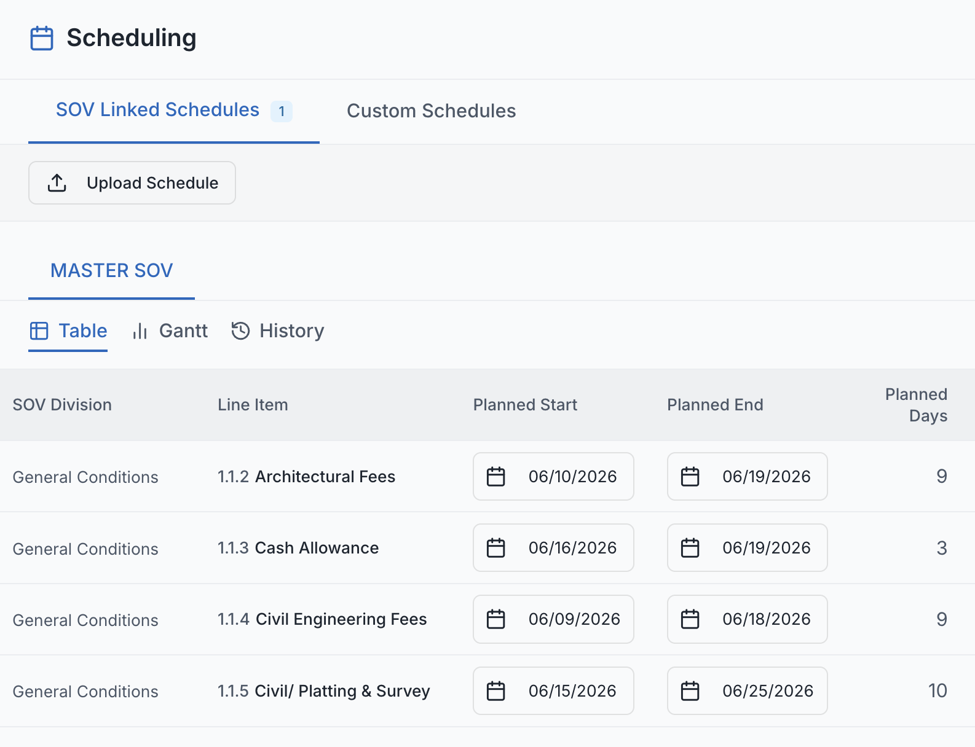Click planned days value 10
Image resolution: width=975 pixels, height=747 pixels.
click(937, 691)
